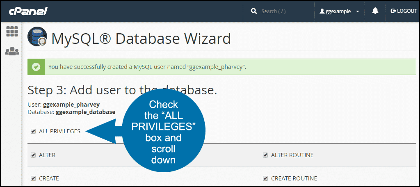Focus the Search input field
The width and height of the screenshot is (420, 187).
[x=283, y=11]
